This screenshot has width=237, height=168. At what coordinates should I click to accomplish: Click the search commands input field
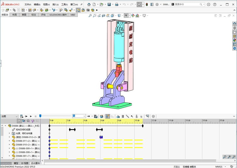[187, 4]
